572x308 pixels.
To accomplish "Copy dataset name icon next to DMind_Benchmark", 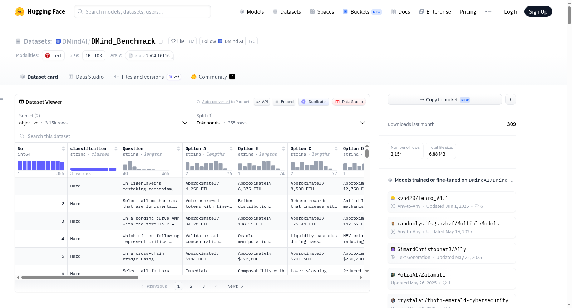I will point(160,41).
